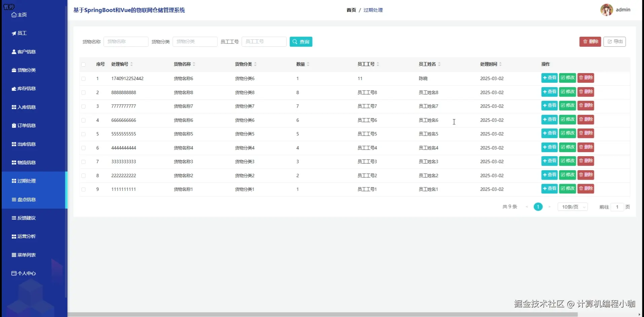Open the 盘点信息 menu item

coord(34,200)
